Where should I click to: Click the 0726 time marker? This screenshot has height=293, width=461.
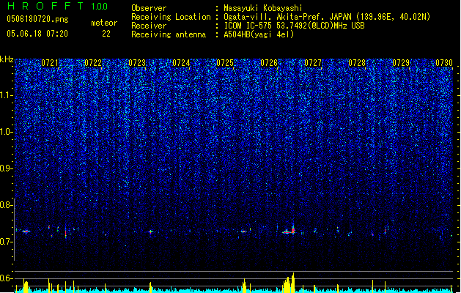pyautogui.click(x=269, y=63)
